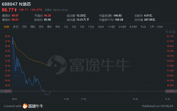Open the 年K yearly chart
Image resolution: width=177 pixels, height=111 pixels.
58,27
